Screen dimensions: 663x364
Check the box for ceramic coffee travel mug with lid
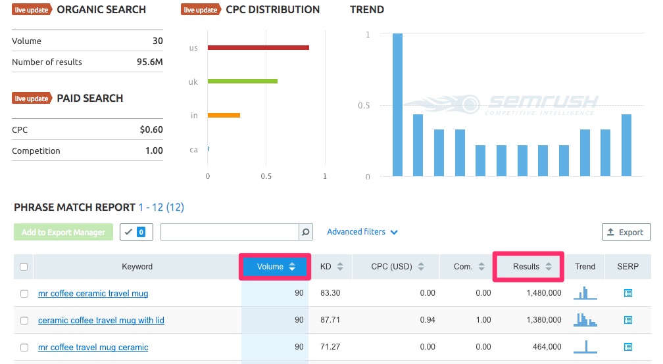click(24, 321)
